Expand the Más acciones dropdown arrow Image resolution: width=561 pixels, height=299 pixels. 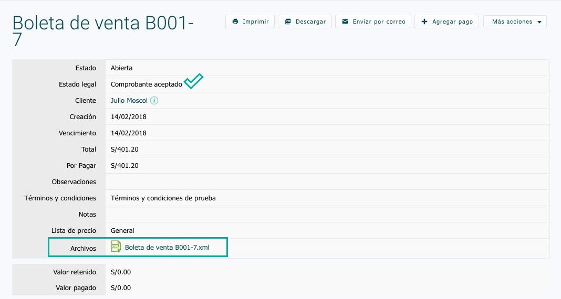coord(539,22)
